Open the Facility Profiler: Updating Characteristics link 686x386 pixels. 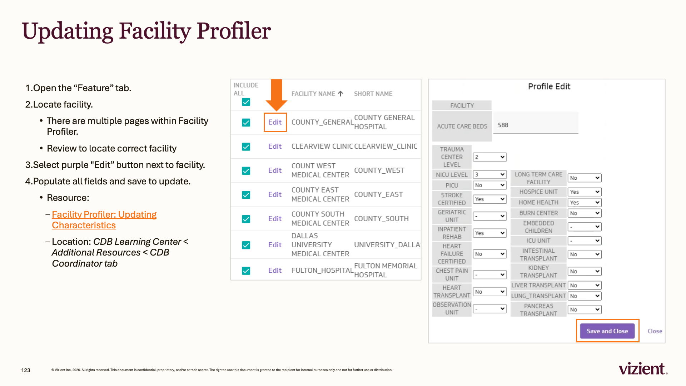coord(104,220)
